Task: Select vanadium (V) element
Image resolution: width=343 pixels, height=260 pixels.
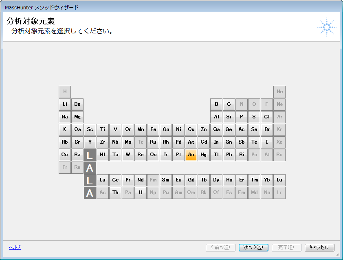Action: tap(115, 130)
